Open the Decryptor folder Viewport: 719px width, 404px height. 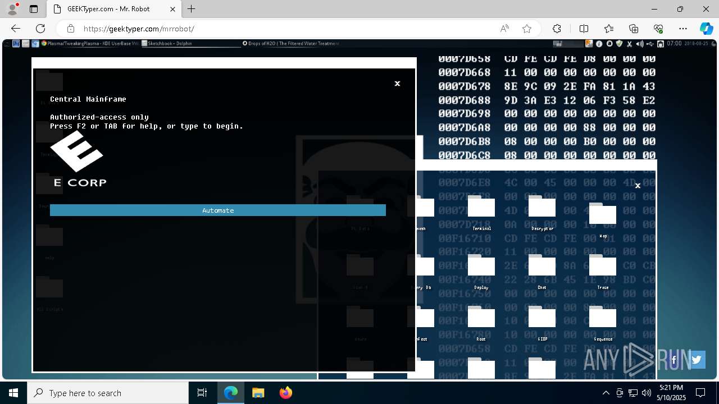pyautogui.click(x=542, y=213)
